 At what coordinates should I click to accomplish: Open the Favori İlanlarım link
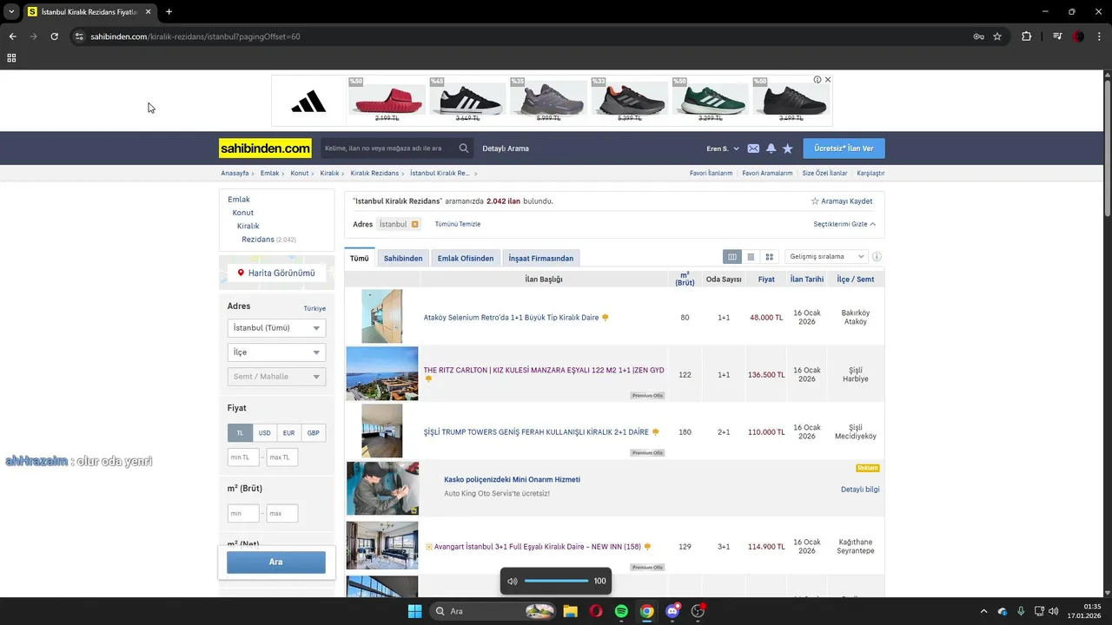click(x=711, y=174)
